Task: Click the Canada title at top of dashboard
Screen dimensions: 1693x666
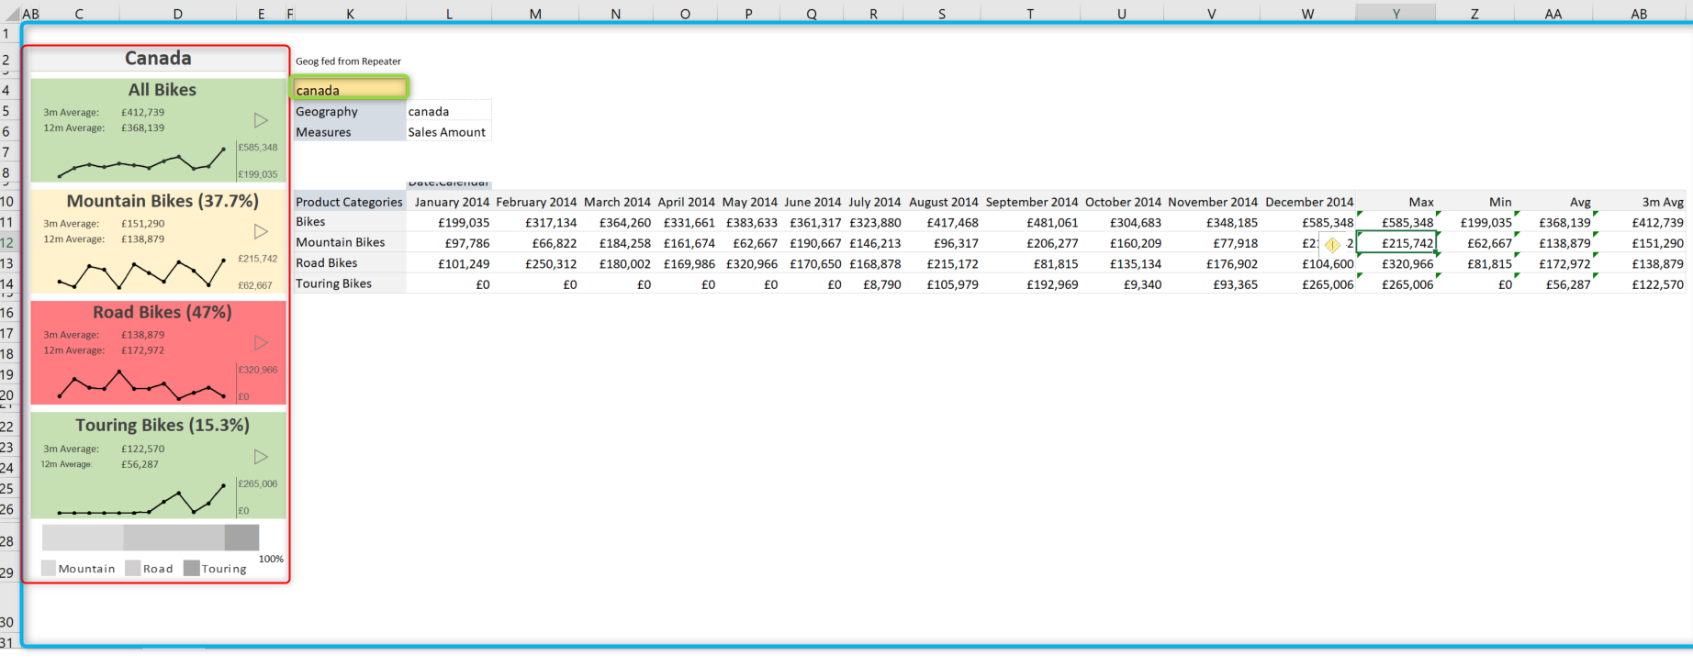Action: pos(158,59)
